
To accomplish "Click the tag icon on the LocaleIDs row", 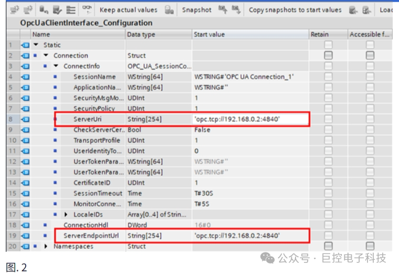I will pyautogui.click(x=25, y=215).
